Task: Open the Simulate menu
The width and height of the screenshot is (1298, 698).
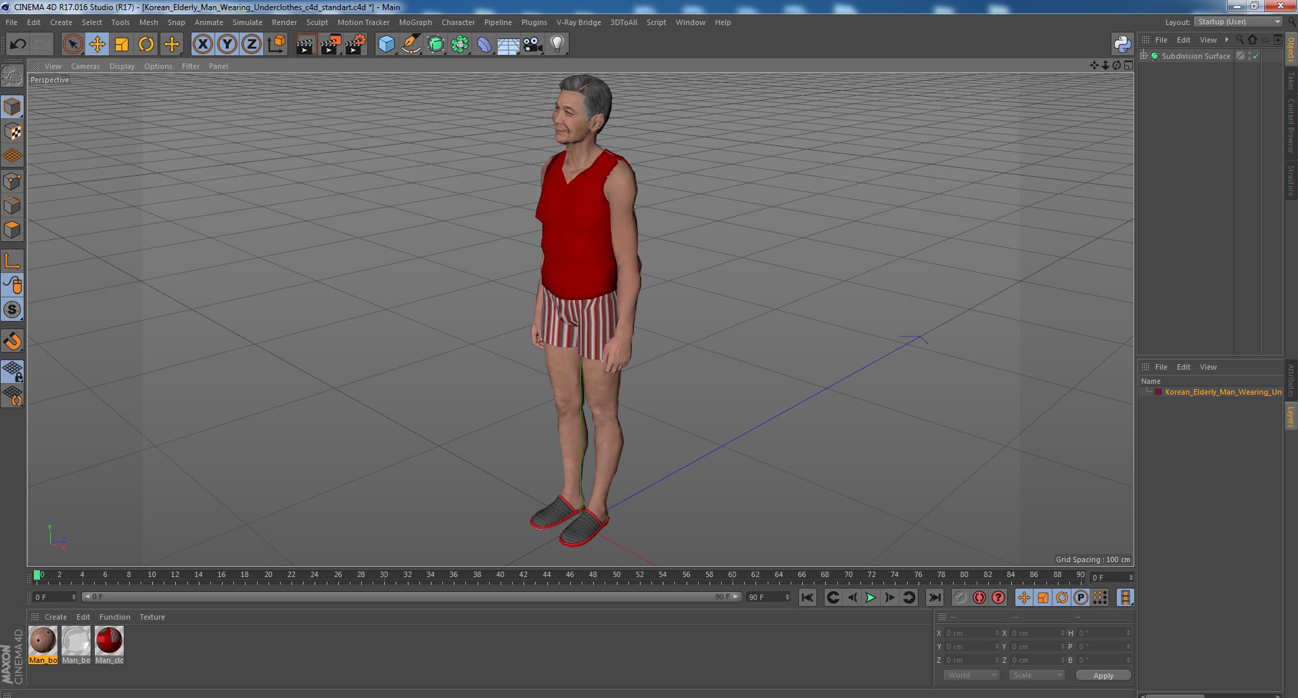Action: coord(247,22)
